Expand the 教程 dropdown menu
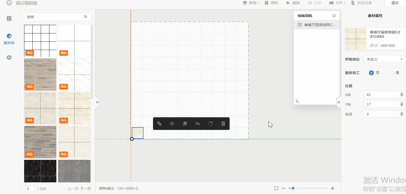The width and height of the screenshot is (406, 194). click(251, 3)
